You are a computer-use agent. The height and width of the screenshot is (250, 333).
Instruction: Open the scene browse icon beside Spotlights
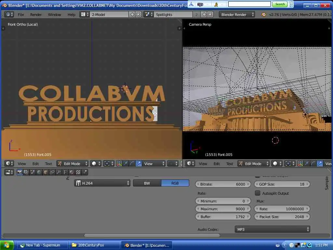click(x=148, y=14)
